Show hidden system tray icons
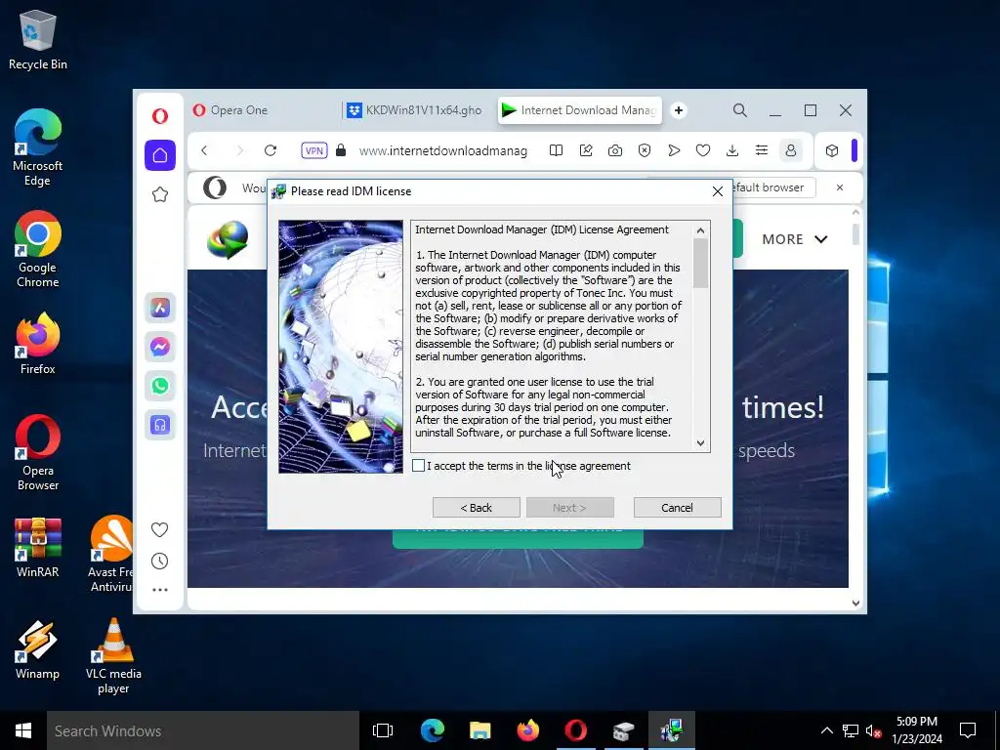 click(826, 730)
